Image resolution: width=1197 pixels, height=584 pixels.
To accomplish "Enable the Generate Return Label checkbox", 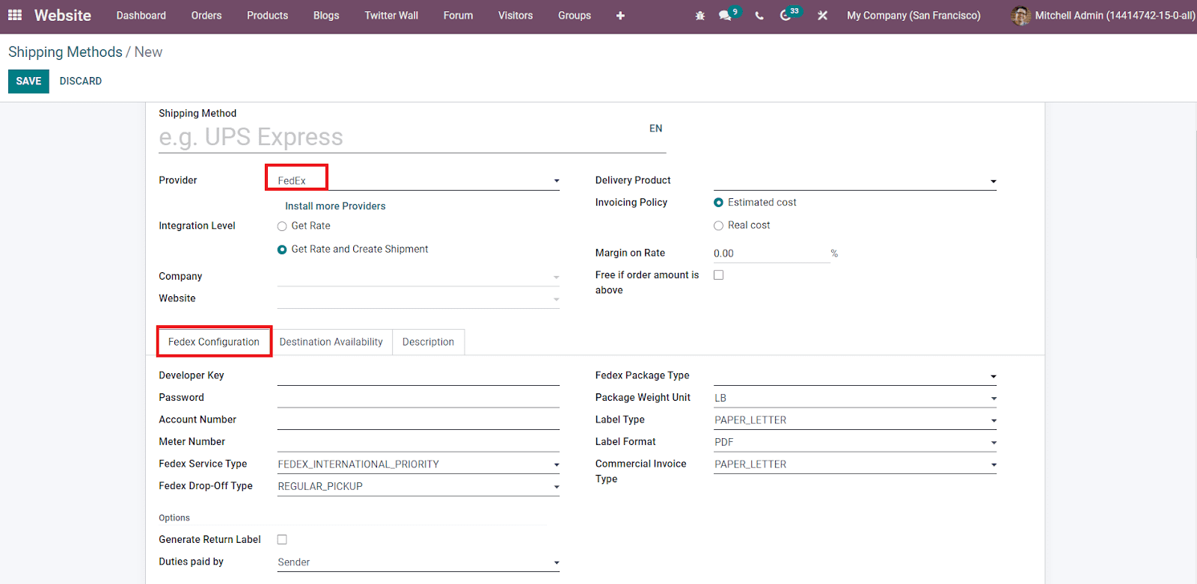I will point(282,540).
